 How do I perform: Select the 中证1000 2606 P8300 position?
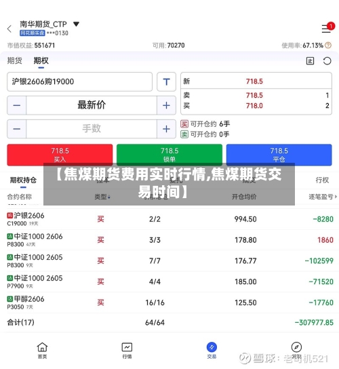point(169,240)
